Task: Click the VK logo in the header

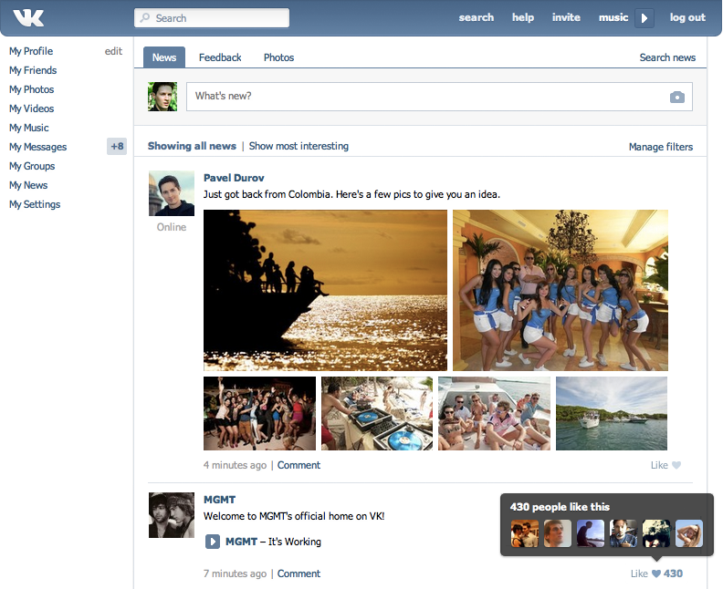Action: coord(28,18)
